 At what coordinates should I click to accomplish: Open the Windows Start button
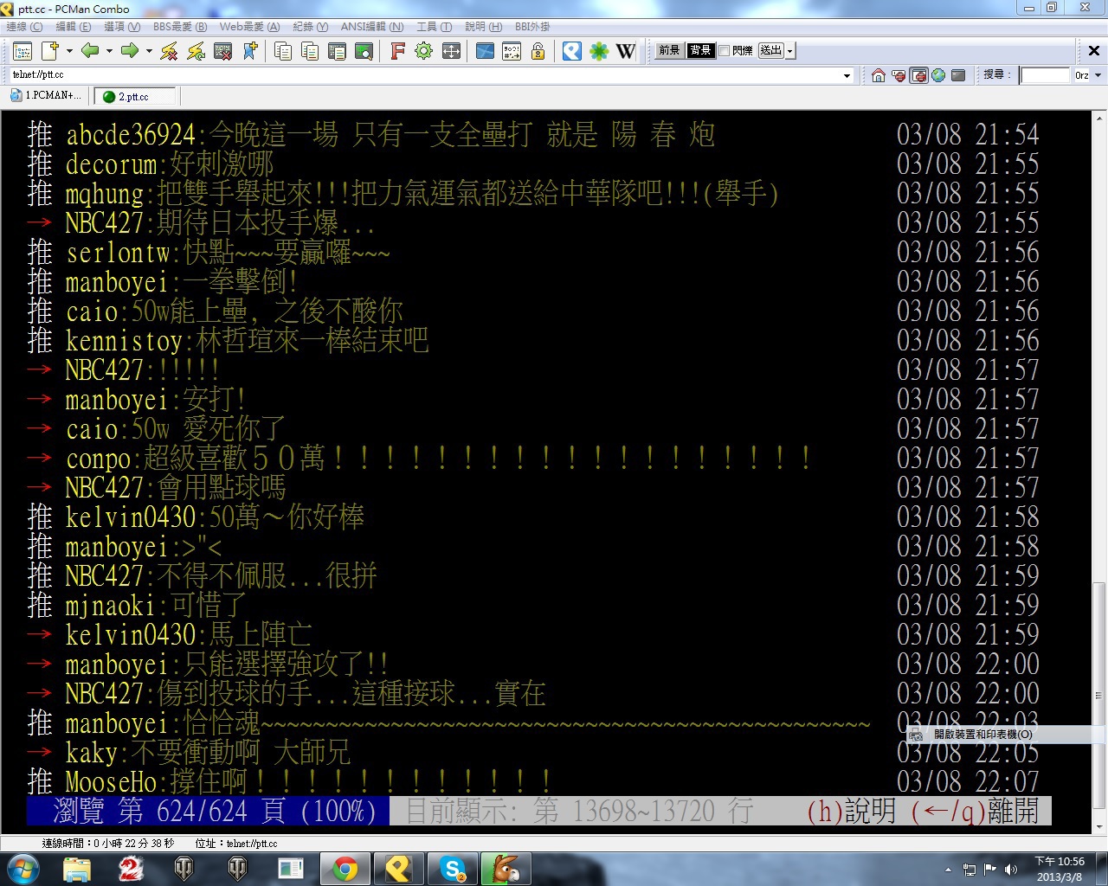(23, 869)
